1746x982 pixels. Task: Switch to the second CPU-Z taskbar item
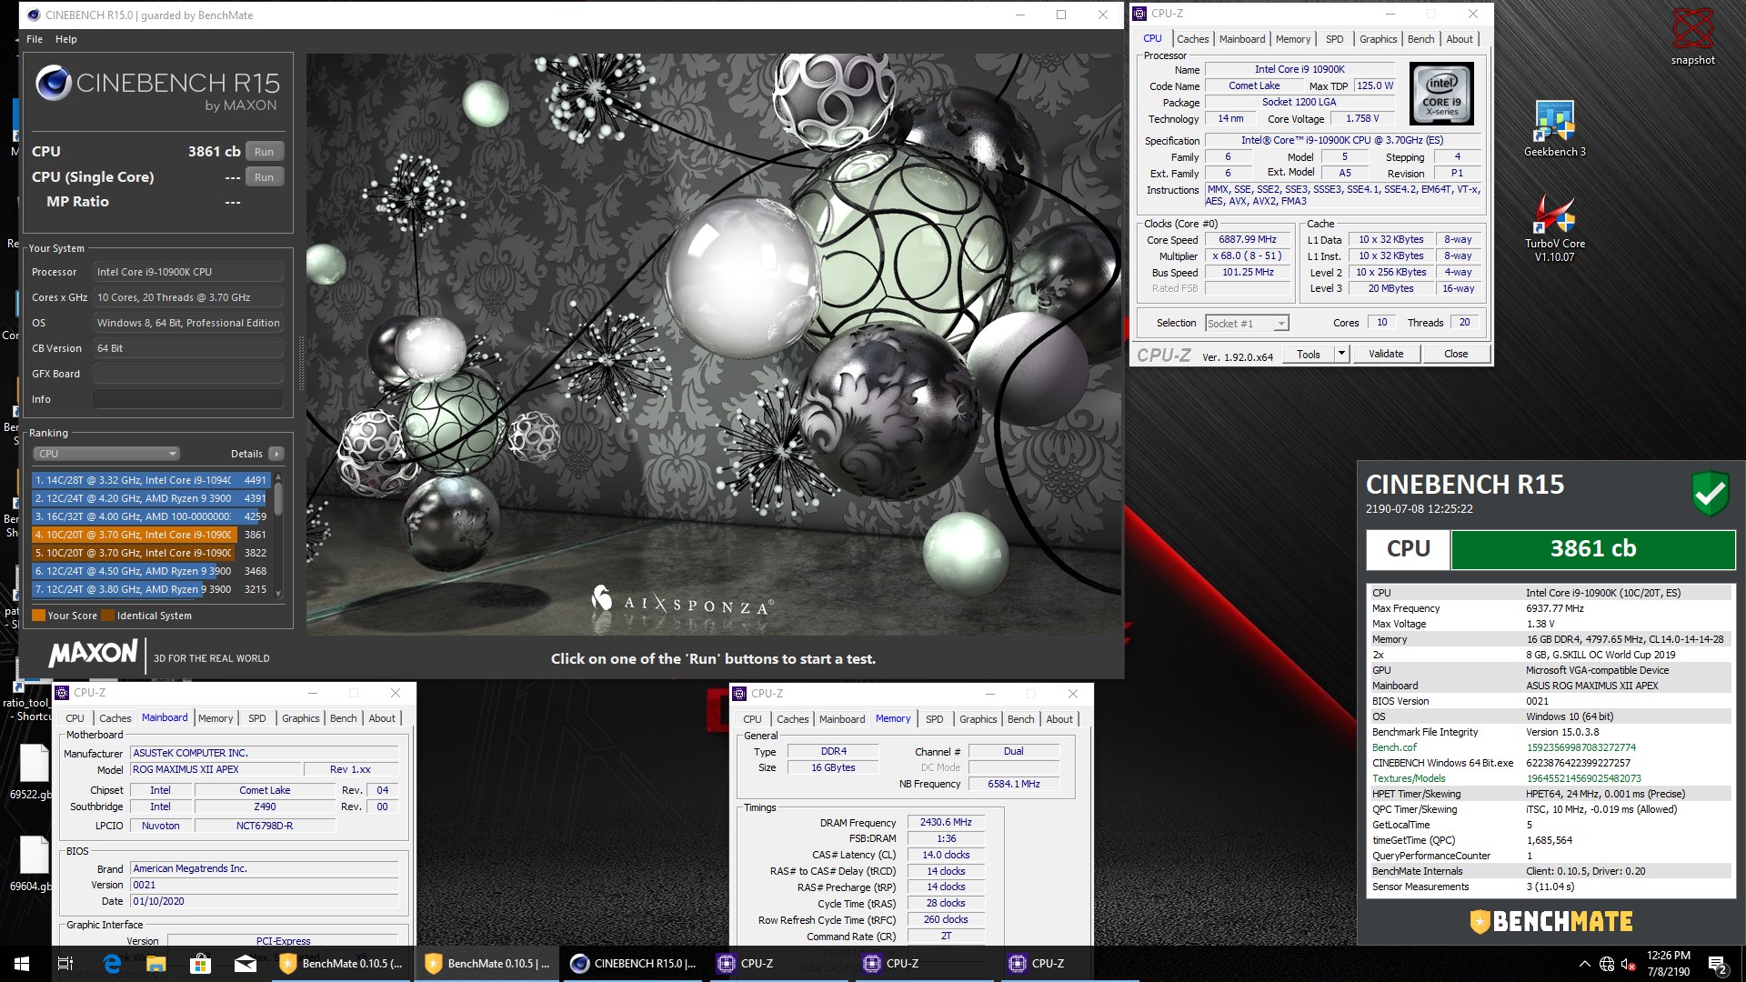(924, 964)
